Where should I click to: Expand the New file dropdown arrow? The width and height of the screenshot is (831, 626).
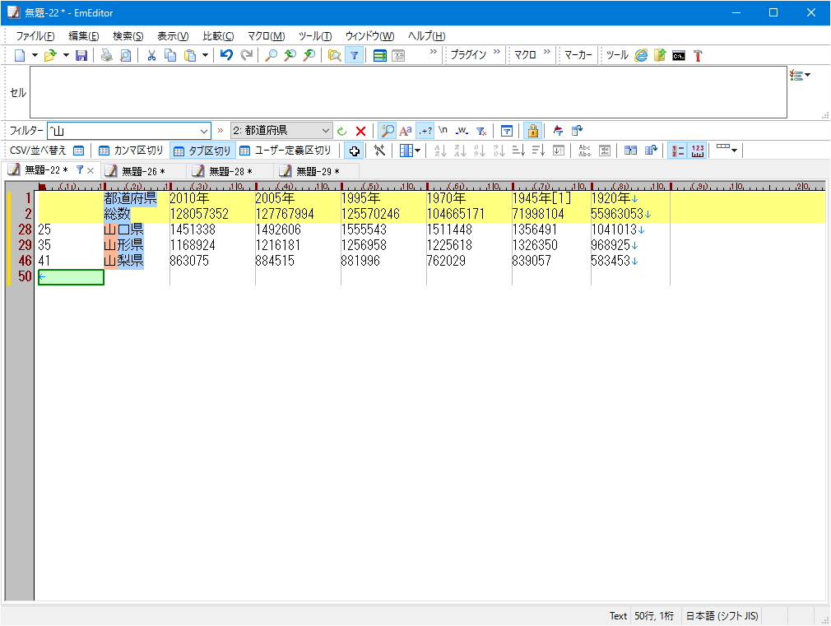[x=35, y=55]
